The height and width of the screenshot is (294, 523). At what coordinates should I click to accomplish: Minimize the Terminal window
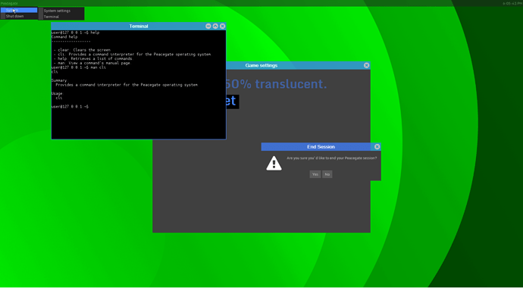208,26
